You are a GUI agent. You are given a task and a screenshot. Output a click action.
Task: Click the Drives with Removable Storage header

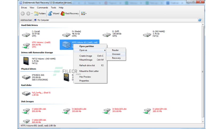37,53
